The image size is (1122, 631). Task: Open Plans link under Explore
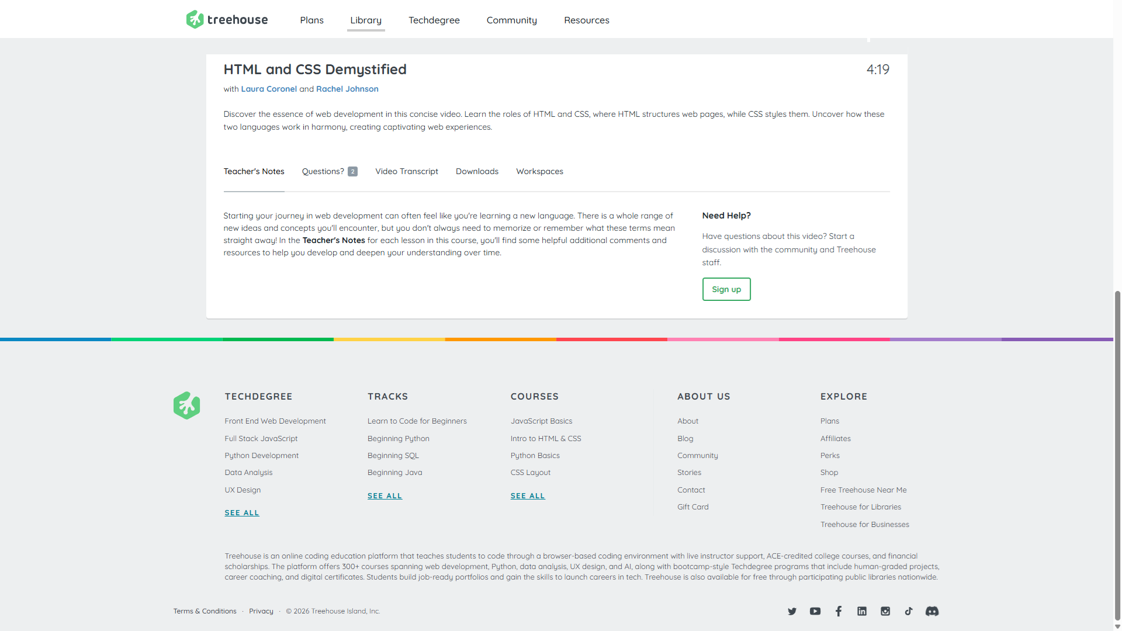[830, 421]
